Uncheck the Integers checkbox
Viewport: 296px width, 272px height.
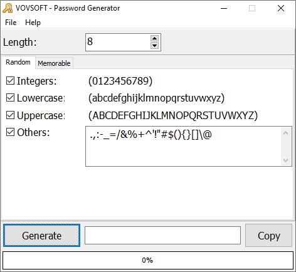pos(10,81)
